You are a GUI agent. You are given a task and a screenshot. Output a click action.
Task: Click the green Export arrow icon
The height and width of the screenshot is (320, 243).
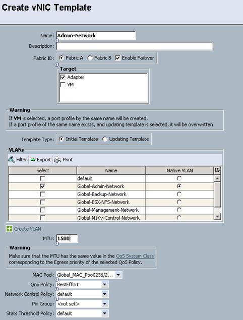click(33, 160)
